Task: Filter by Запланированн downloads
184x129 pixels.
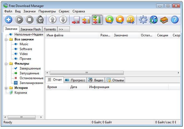Action: coord(31,83)
